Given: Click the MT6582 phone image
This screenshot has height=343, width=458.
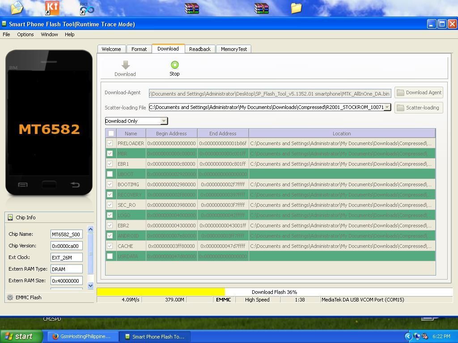Looking at the screenshot, I should pyautogui.click(x=49, y=122).
